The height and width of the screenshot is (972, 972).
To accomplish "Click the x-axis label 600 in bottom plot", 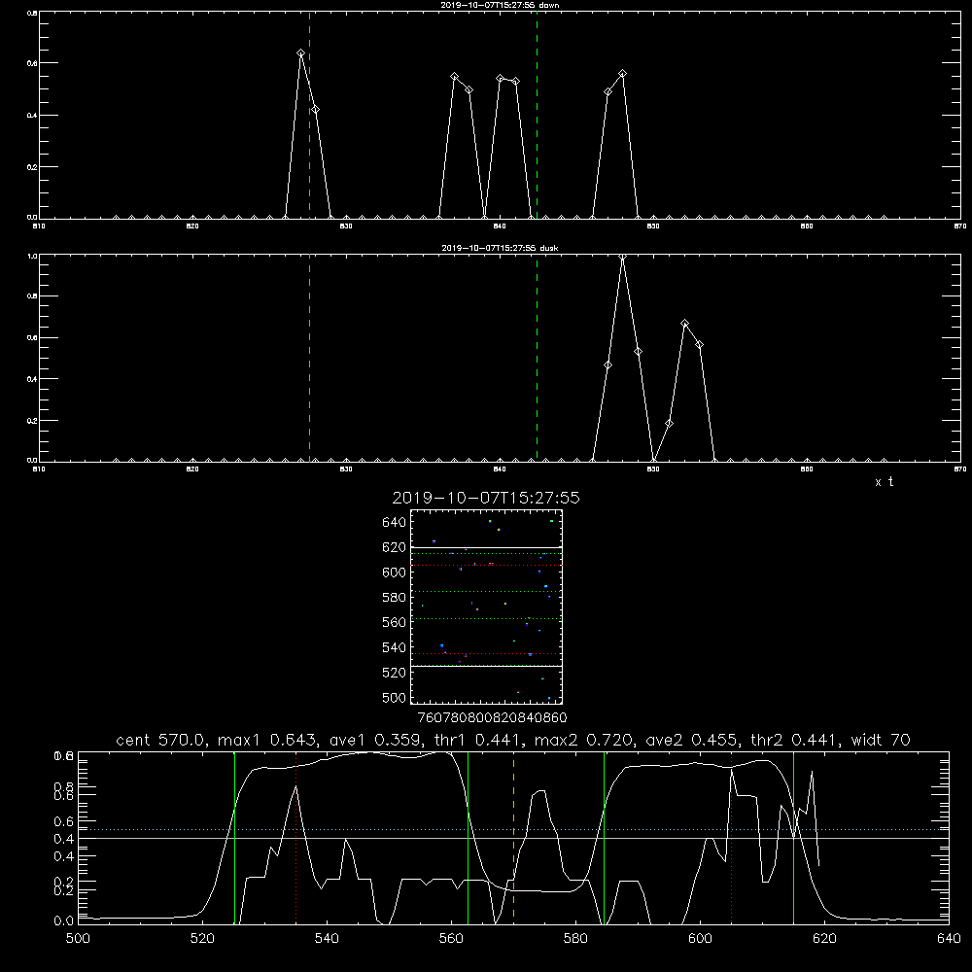I will pyautogui.click(x=700, y=938).
